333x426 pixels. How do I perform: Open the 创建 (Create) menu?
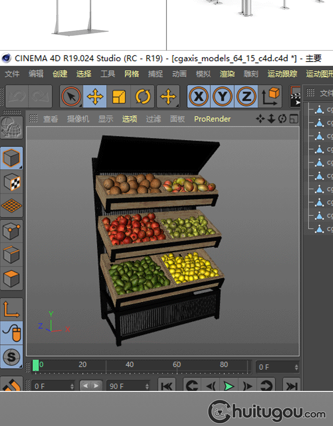click(x=60, y=74)
